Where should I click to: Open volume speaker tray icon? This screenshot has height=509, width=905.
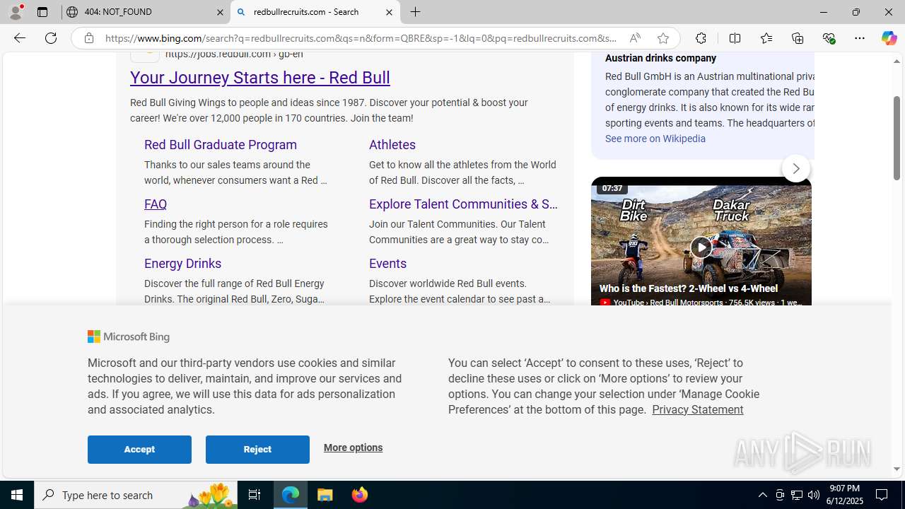coord(814,495)
